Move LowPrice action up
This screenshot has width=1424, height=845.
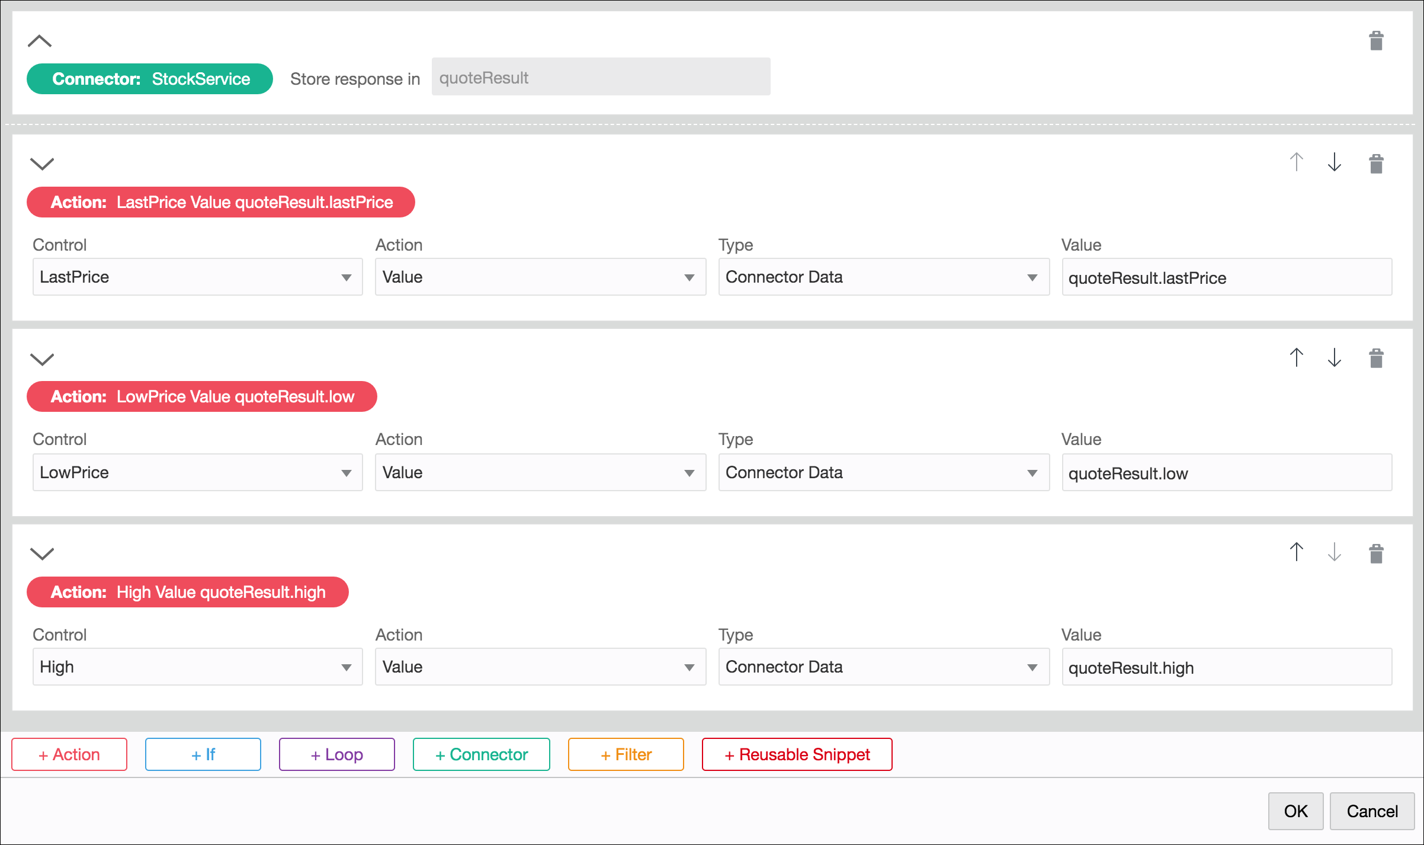[1296, 358]
